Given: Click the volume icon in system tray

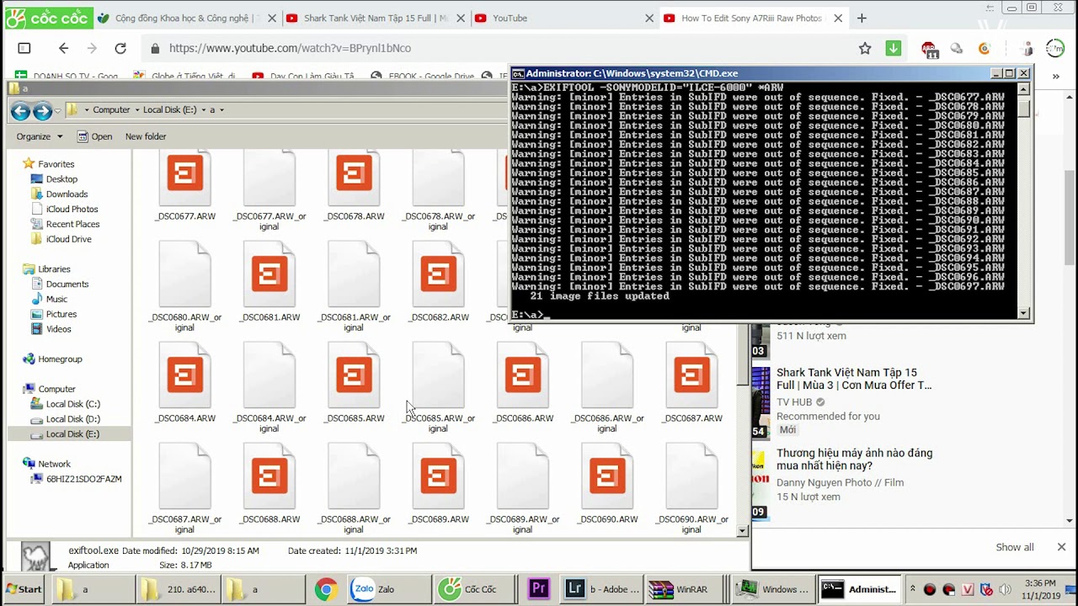Looking at the screenshot, I should [x=1005, y=589].
